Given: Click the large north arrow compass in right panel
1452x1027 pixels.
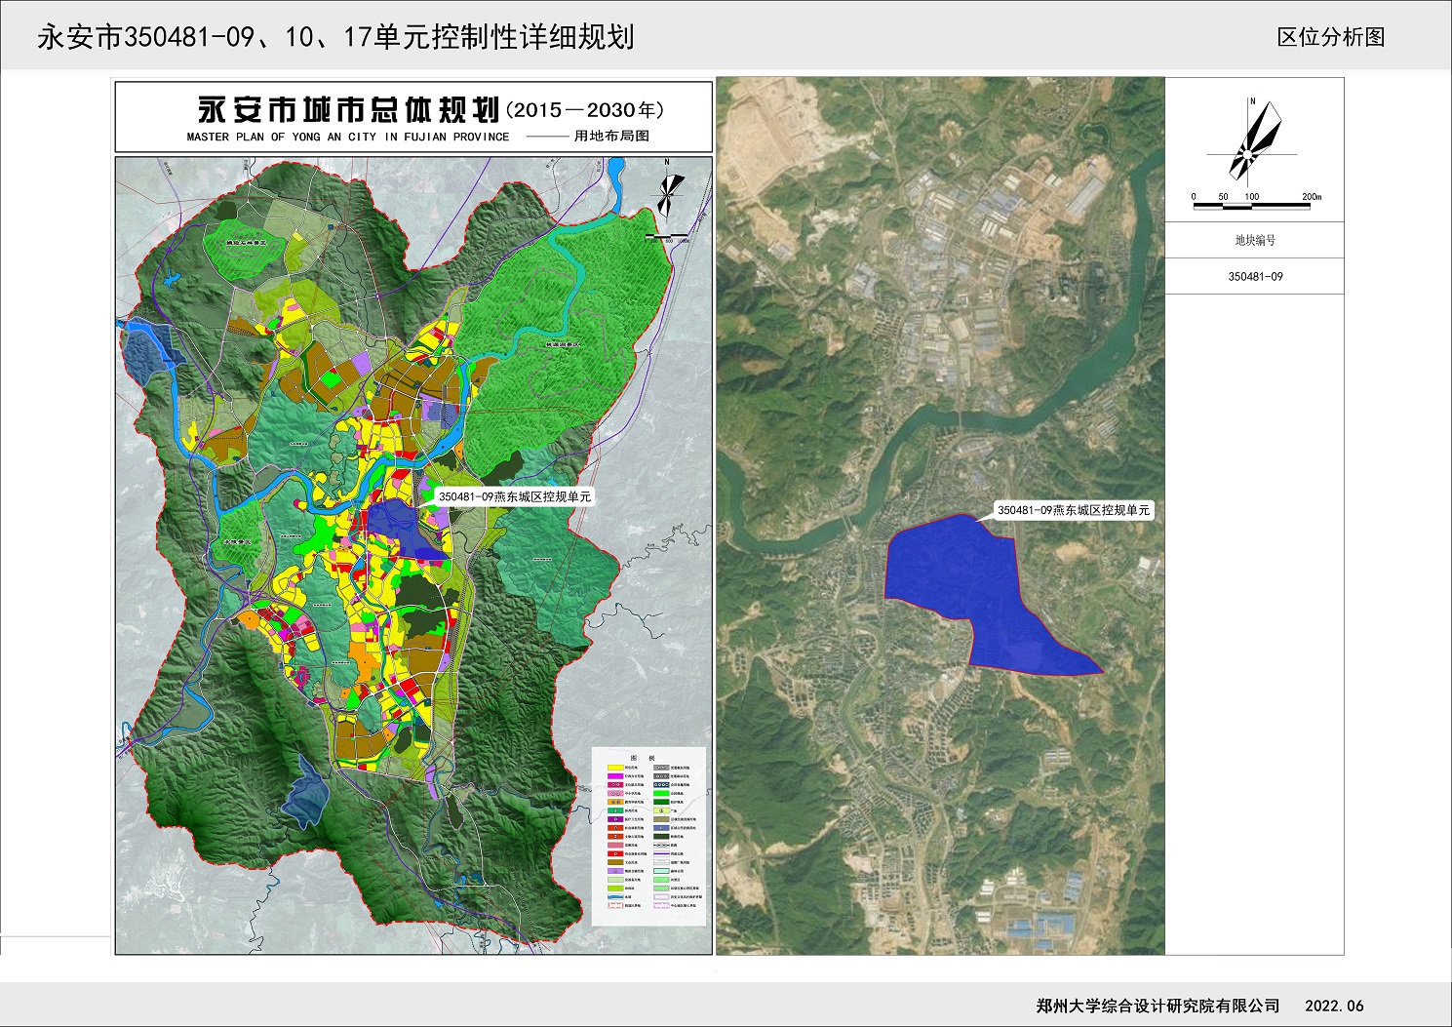Looking at the screenshot, I should 1254,142.
